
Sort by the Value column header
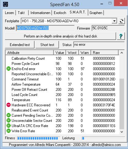[60, 53]
